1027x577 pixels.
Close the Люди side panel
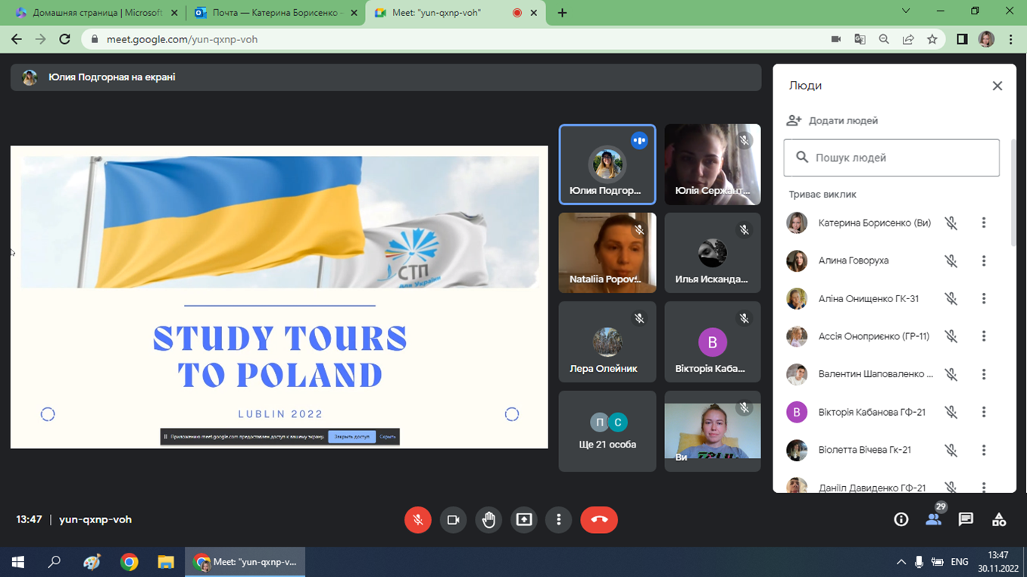click(x=997, y=86)
